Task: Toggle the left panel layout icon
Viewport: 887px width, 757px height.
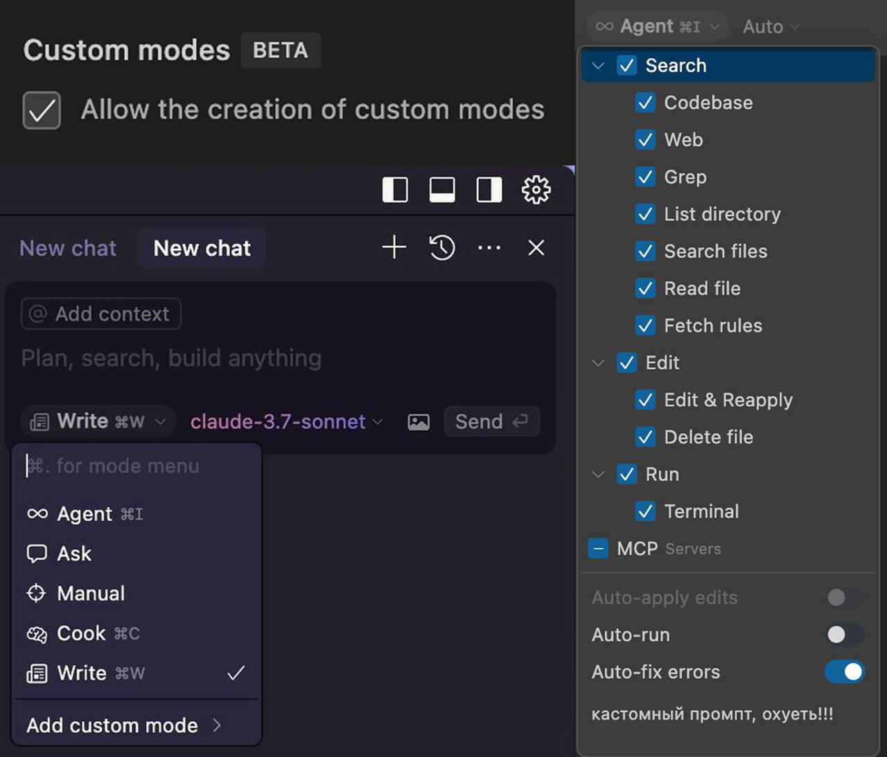Action: (395, 189)
